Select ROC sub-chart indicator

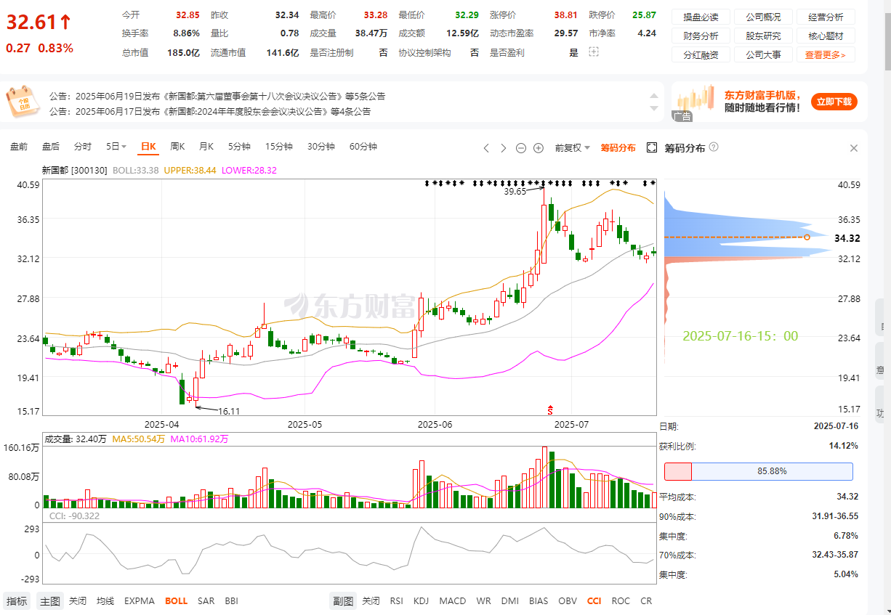pyautogui.click(x=621, y=601)
